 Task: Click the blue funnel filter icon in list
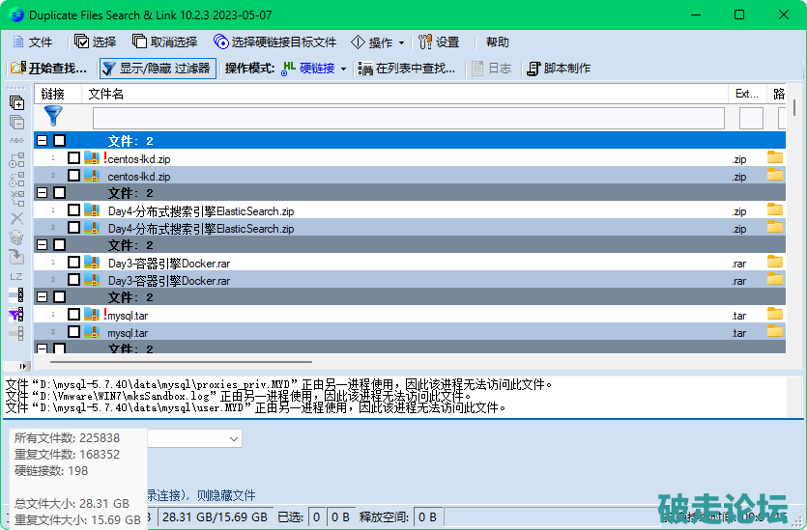coord(52,117)
